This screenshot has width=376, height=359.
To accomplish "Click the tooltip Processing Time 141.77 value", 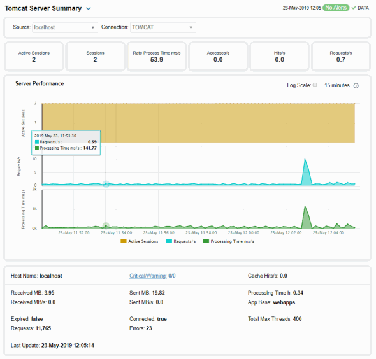I will [90, 148].
